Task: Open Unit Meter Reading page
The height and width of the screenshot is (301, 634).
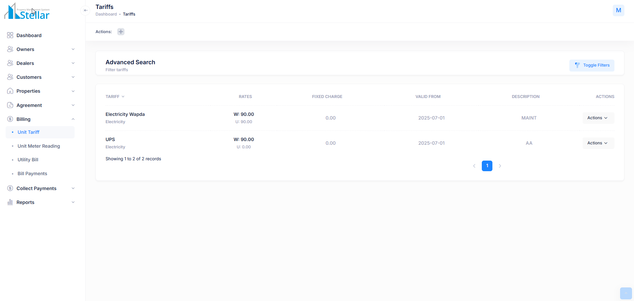Action: point(39,146)
